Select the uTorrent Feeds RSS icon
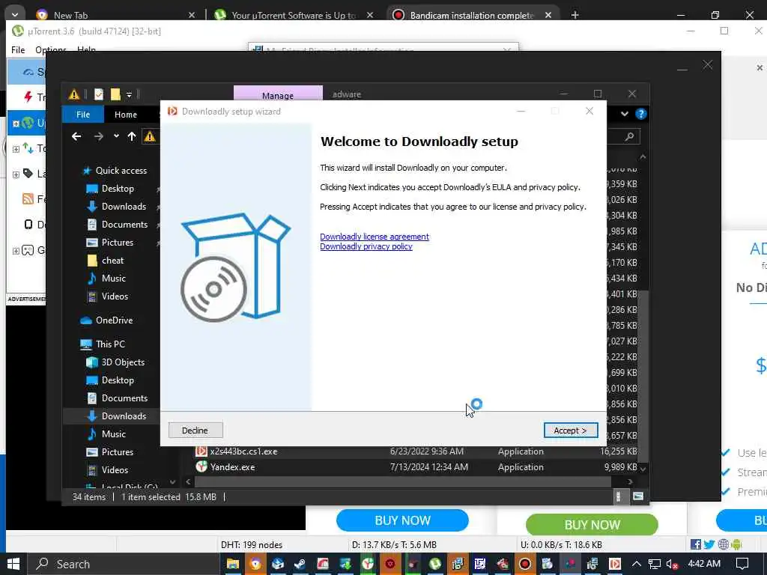The image size is (767, 575). 28,199
